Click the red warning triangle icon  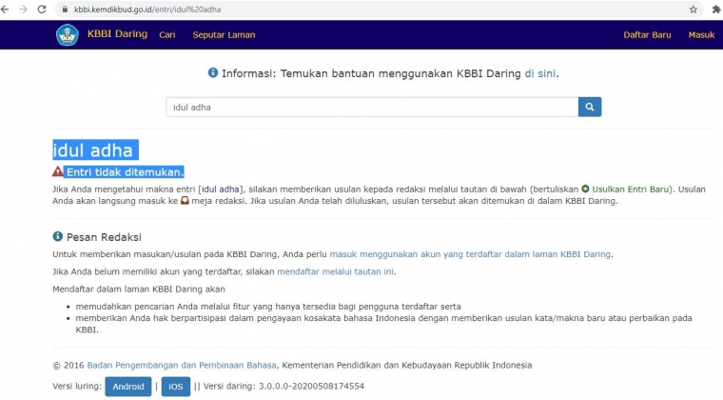click(x=58, y=171)
